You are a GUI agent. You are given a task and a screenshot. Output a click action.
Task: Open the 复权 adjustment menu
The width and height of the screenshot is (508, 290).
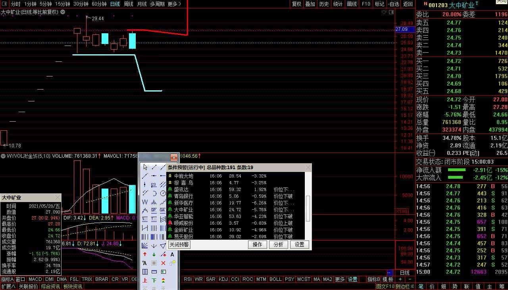(296, 4)
